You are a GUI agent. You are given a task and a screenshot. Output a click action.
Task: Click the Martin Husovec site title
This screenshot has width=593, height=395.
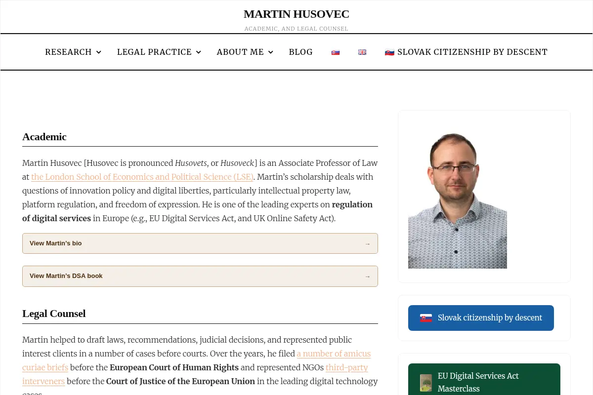[296, 14]
